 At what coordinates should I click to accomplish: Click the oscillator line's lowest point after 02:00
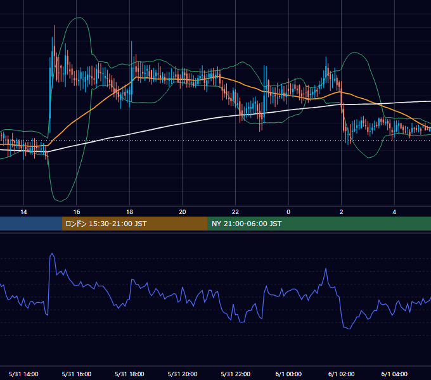349,329
